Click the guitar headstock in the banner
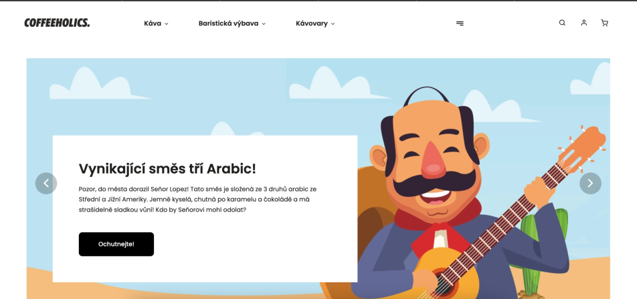Screen dimensions: 637x299 [x=582, y=147]
